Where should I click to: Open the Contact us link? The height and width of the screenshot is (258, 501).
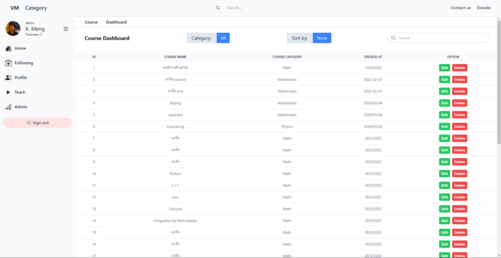click(461, 8)
